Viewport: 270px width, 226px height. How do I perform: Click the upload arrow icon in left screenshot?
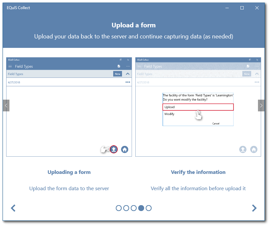(x=114, y=149)
